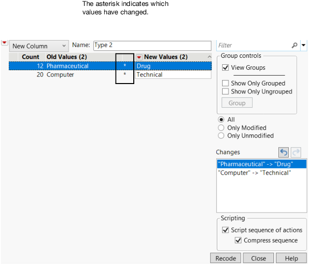Screen dimensions: 309x264
Task: Uncheck Script sequence of actions
Action: pos(226,230)
